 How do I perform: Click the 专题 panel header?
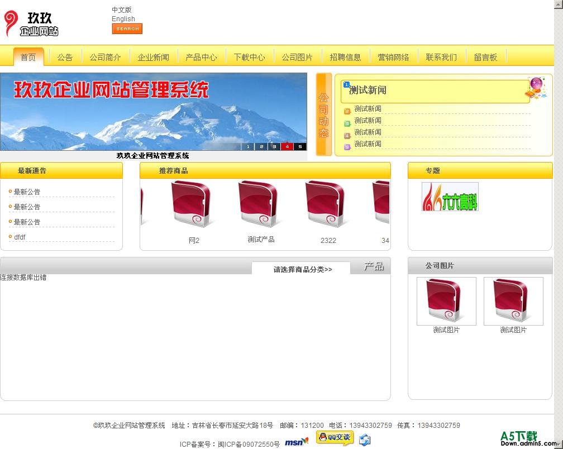pyautogui.click(x=480, y=170)
